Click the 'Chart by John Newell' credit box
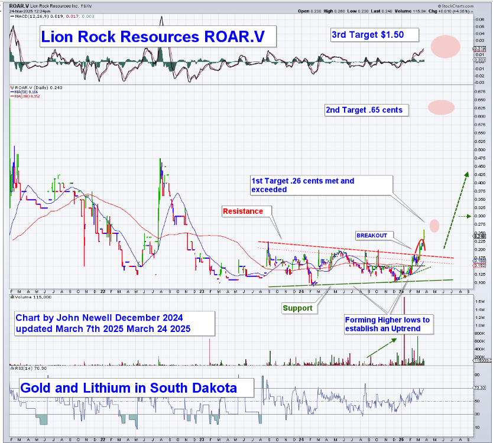Viewport: 493px width, 443px height. point(115,323)
